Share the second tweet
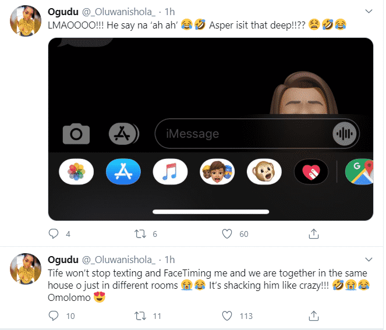386x330 pixels. click(314, 316)
